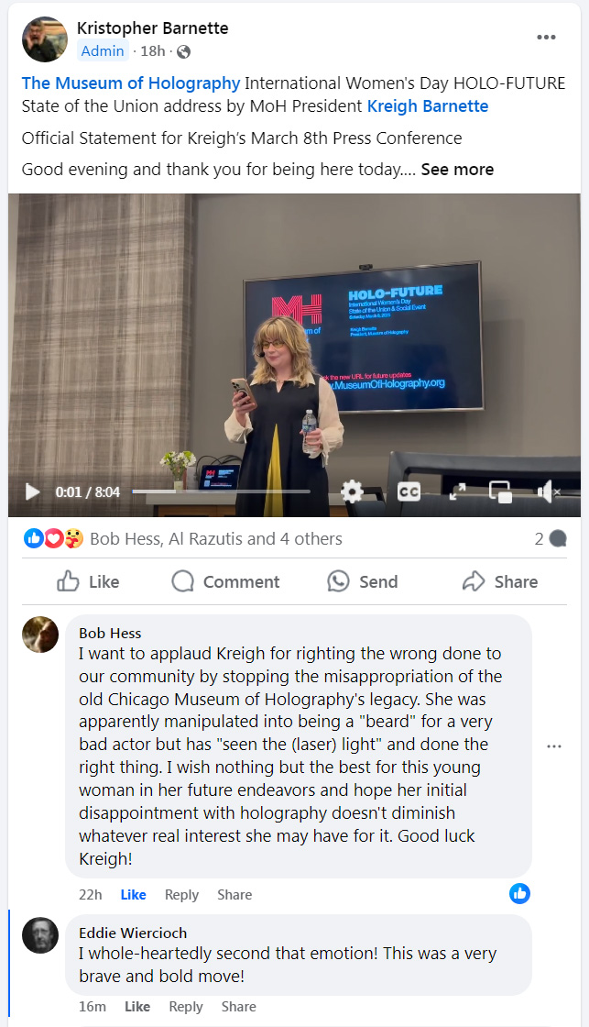This screenshot has height=1027, width=589.
Task: Open video settings gear
Action: (352, 491)
